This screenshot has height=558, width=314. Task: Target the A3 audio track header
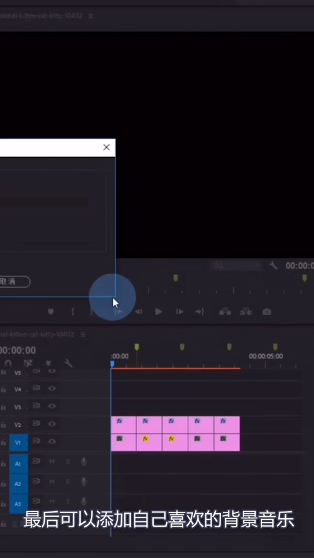(x=19, y=504)
